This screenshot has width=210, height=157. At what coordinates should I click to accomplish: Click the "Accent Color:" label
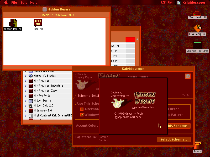87,126
